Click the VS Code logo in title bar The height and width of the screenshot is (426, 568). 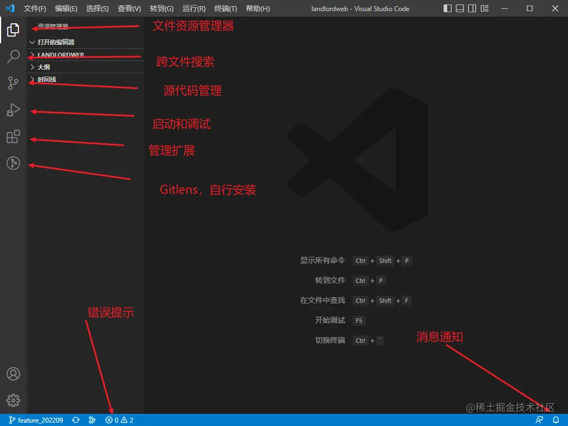tap(11, 8)
